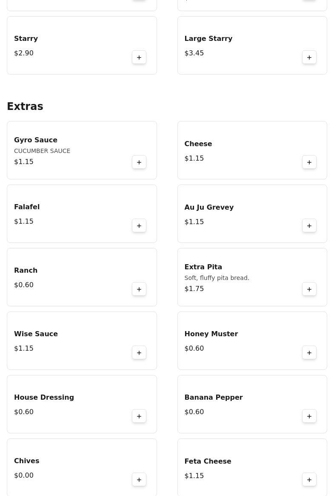Image resolution: width=334 pixels, height=496 pixels.
Task: Add Feta Cheese extra
Action: [309, 480]
